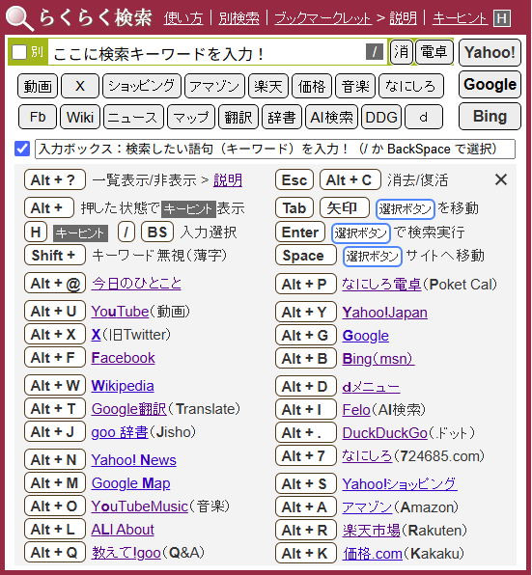Click the なにしろ button
Screen dimensions: 532x575
pos(411,86)
